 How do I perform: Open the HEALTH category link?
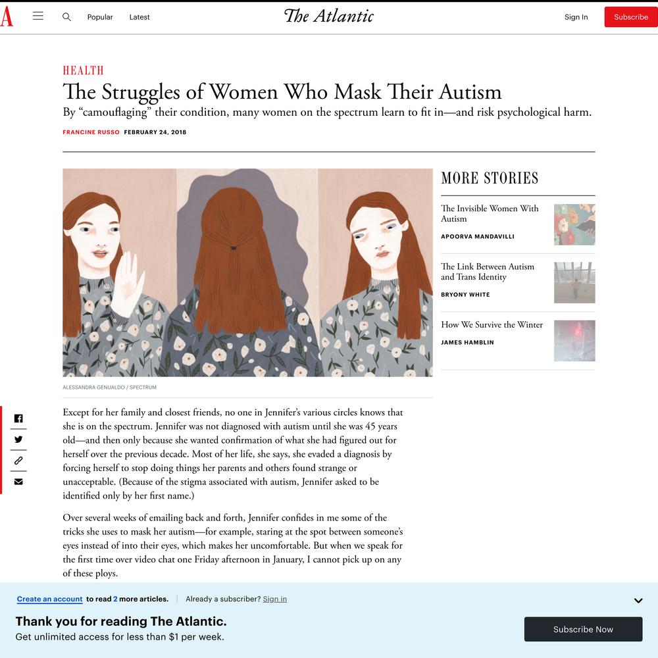[x=83, y=70]
